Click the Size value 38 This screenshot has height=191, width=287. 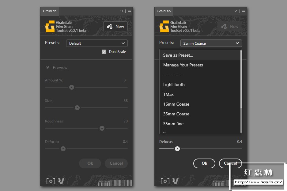[x=126, y=101]
